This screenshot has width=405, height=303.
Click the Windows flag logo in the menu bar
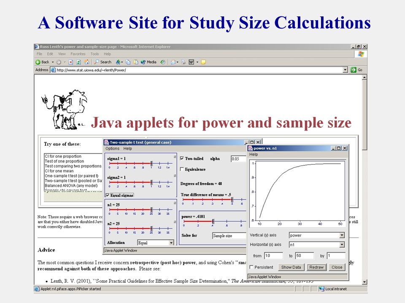[361, 54]
